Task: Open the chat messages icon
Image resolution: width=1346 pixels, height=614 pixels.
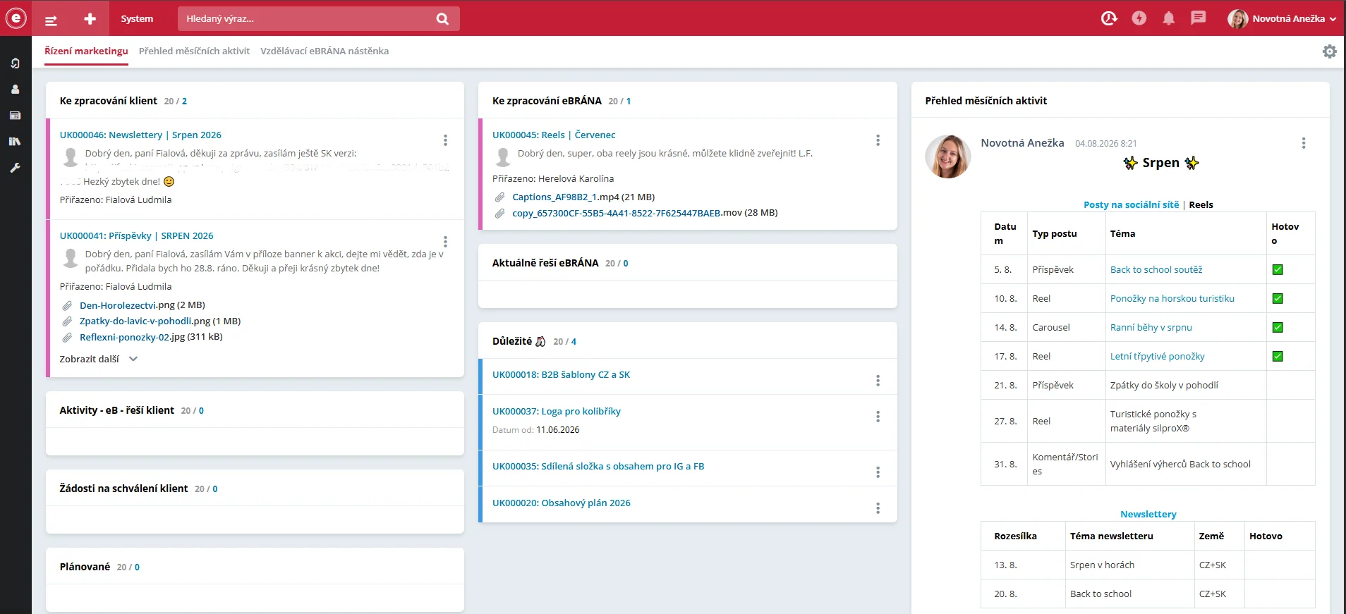Action: pos(1198,18)
